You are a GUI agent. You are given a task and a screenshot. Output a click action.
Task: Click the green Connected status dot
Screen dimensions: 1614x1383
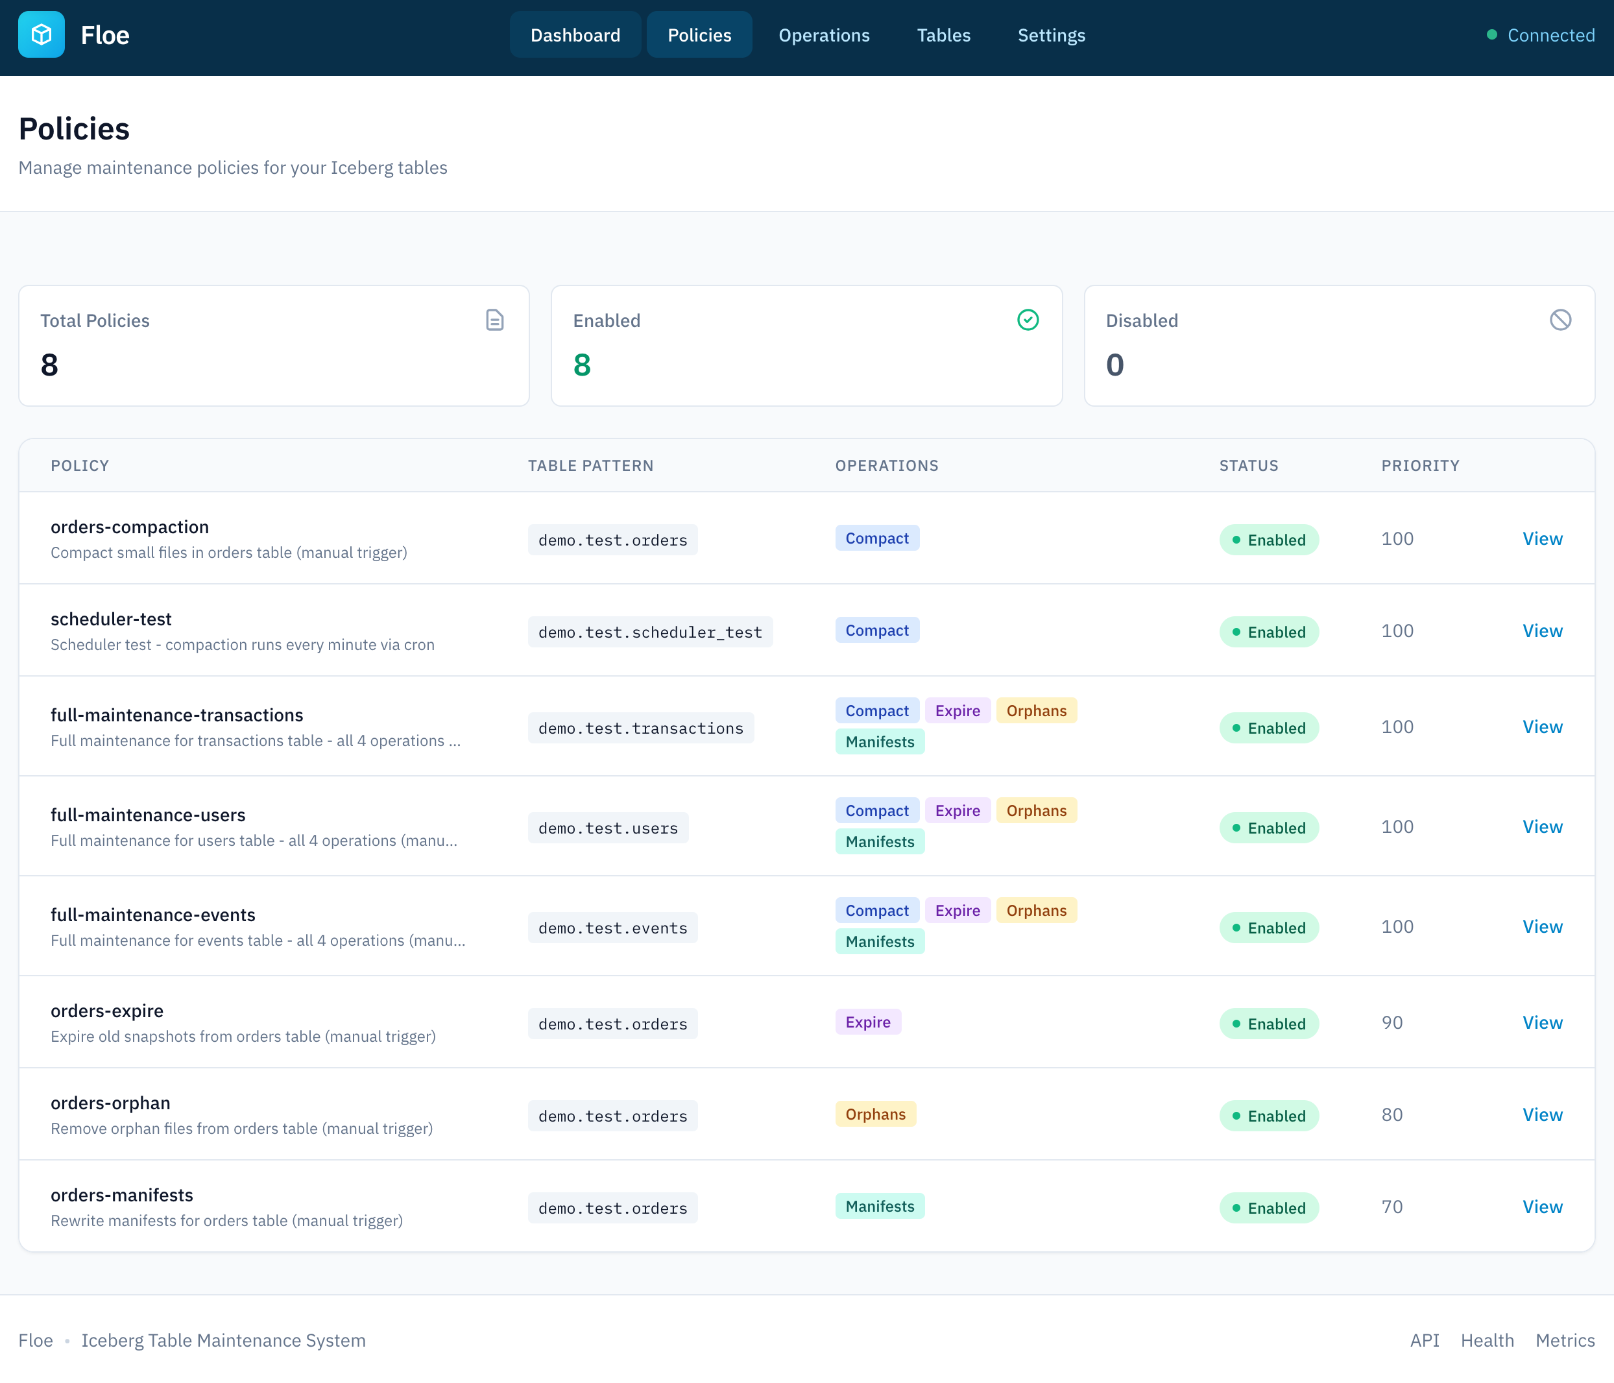click(x=1491, y=34)
